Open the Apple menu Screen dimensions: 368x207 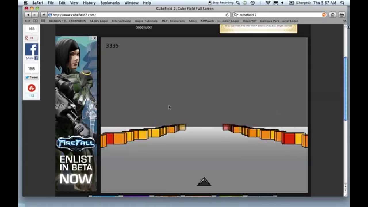coord(26,3)
